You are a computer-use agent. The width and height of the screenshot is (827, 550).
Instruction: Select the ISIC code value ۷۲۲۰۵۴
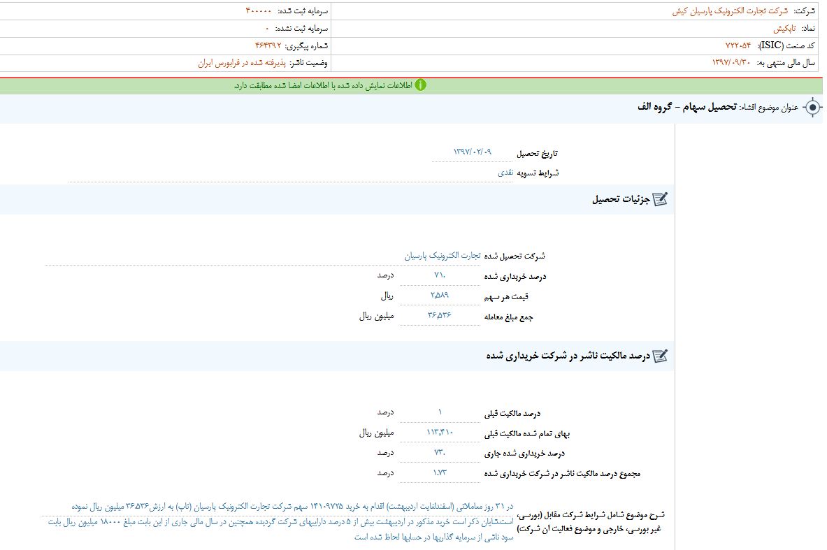[738, 46]
